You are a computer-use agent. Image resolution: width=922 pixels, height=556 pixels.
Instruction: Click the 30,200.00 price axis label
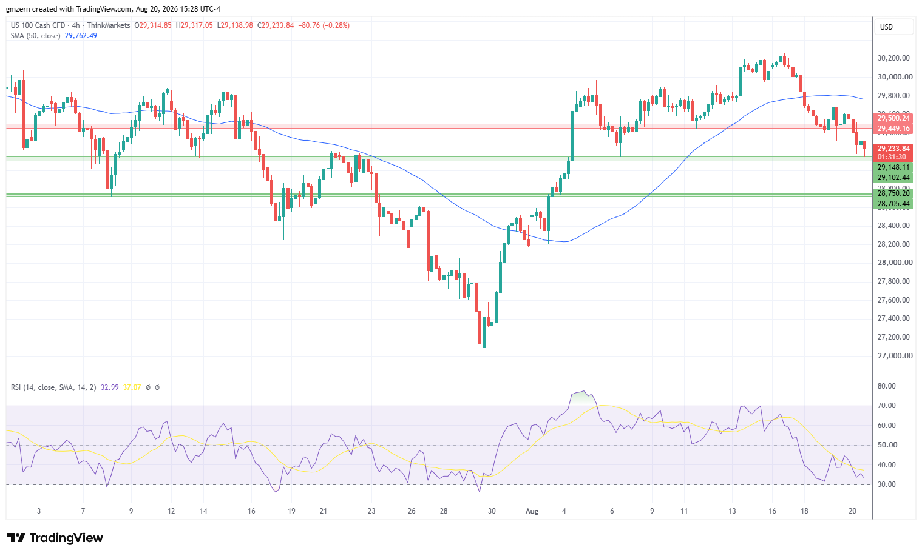[x=893, y=58]
